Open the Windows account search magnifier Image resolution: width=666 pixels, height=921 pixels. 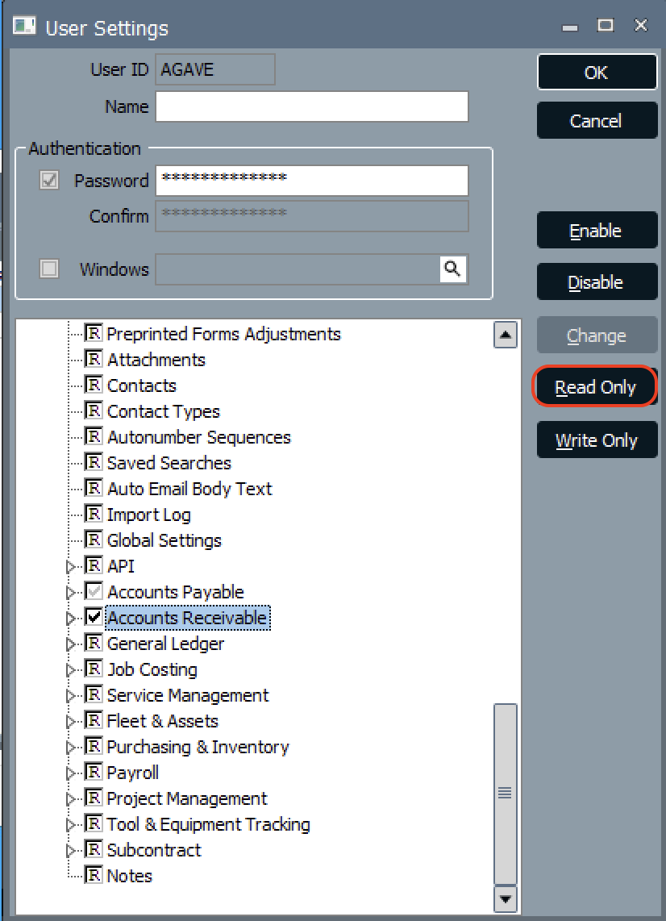pyautogui.click(x=452, y=269)
